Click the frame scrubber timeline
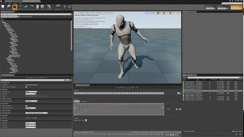The height and width of the screenshot is (137, 244). tap(119, 135)
